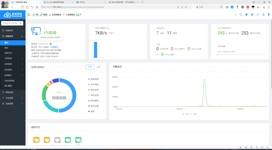
Task: Open QQ在线列表 in sidebar
Action: coord(13,81)
